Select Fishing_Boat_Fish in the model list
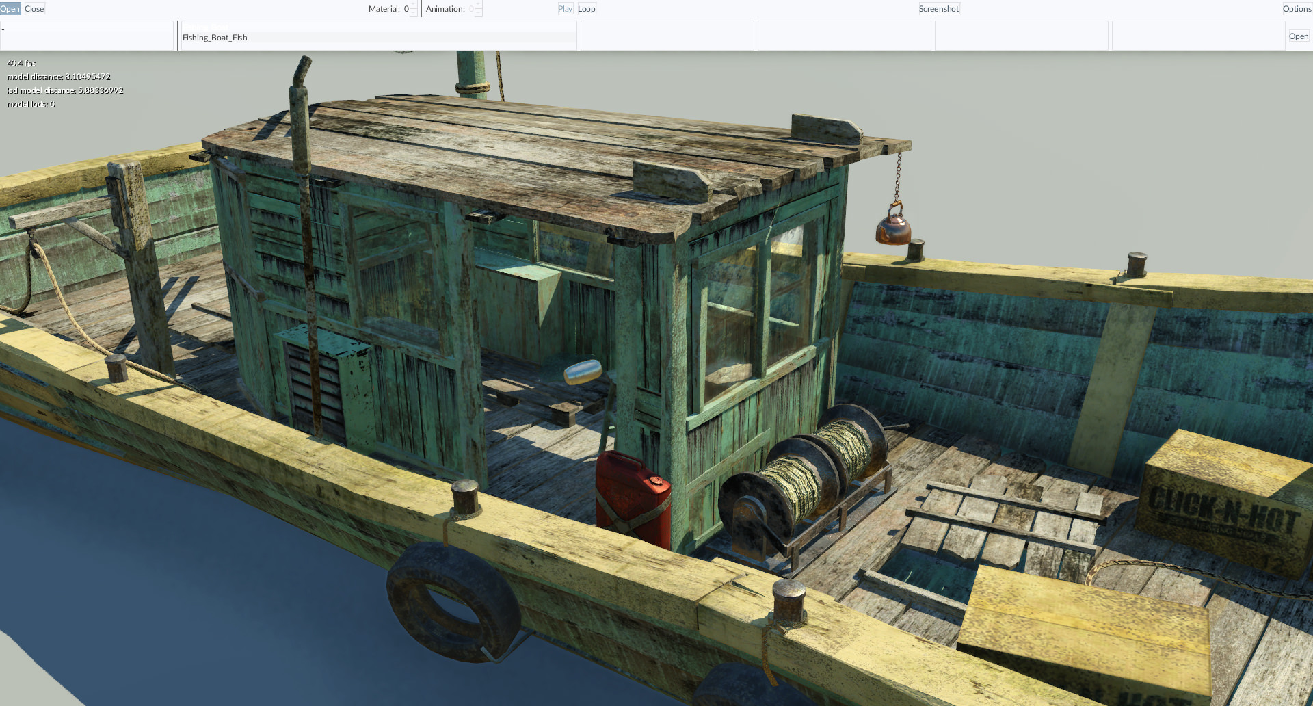The height and width of the screenshot is (706, 1313). (x=378, y=38)
